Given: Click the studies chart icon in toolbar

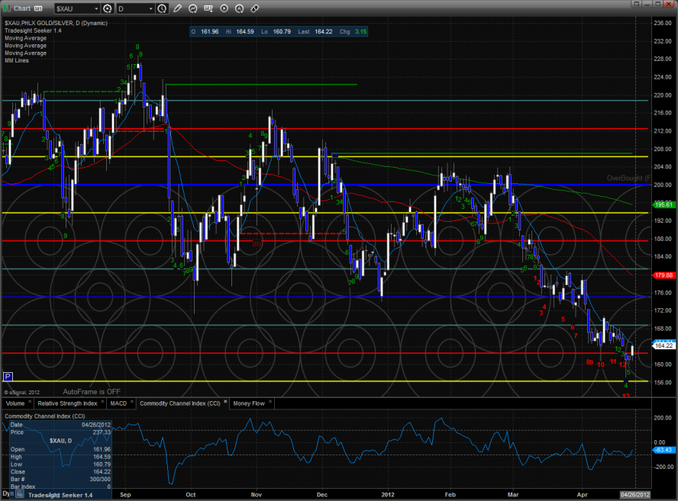Looking at the screenshot, I should point(194,8).
